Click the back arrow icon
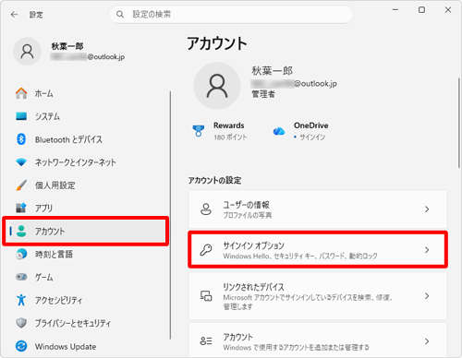This screenshot has width=462, height=358. (14, 15)
